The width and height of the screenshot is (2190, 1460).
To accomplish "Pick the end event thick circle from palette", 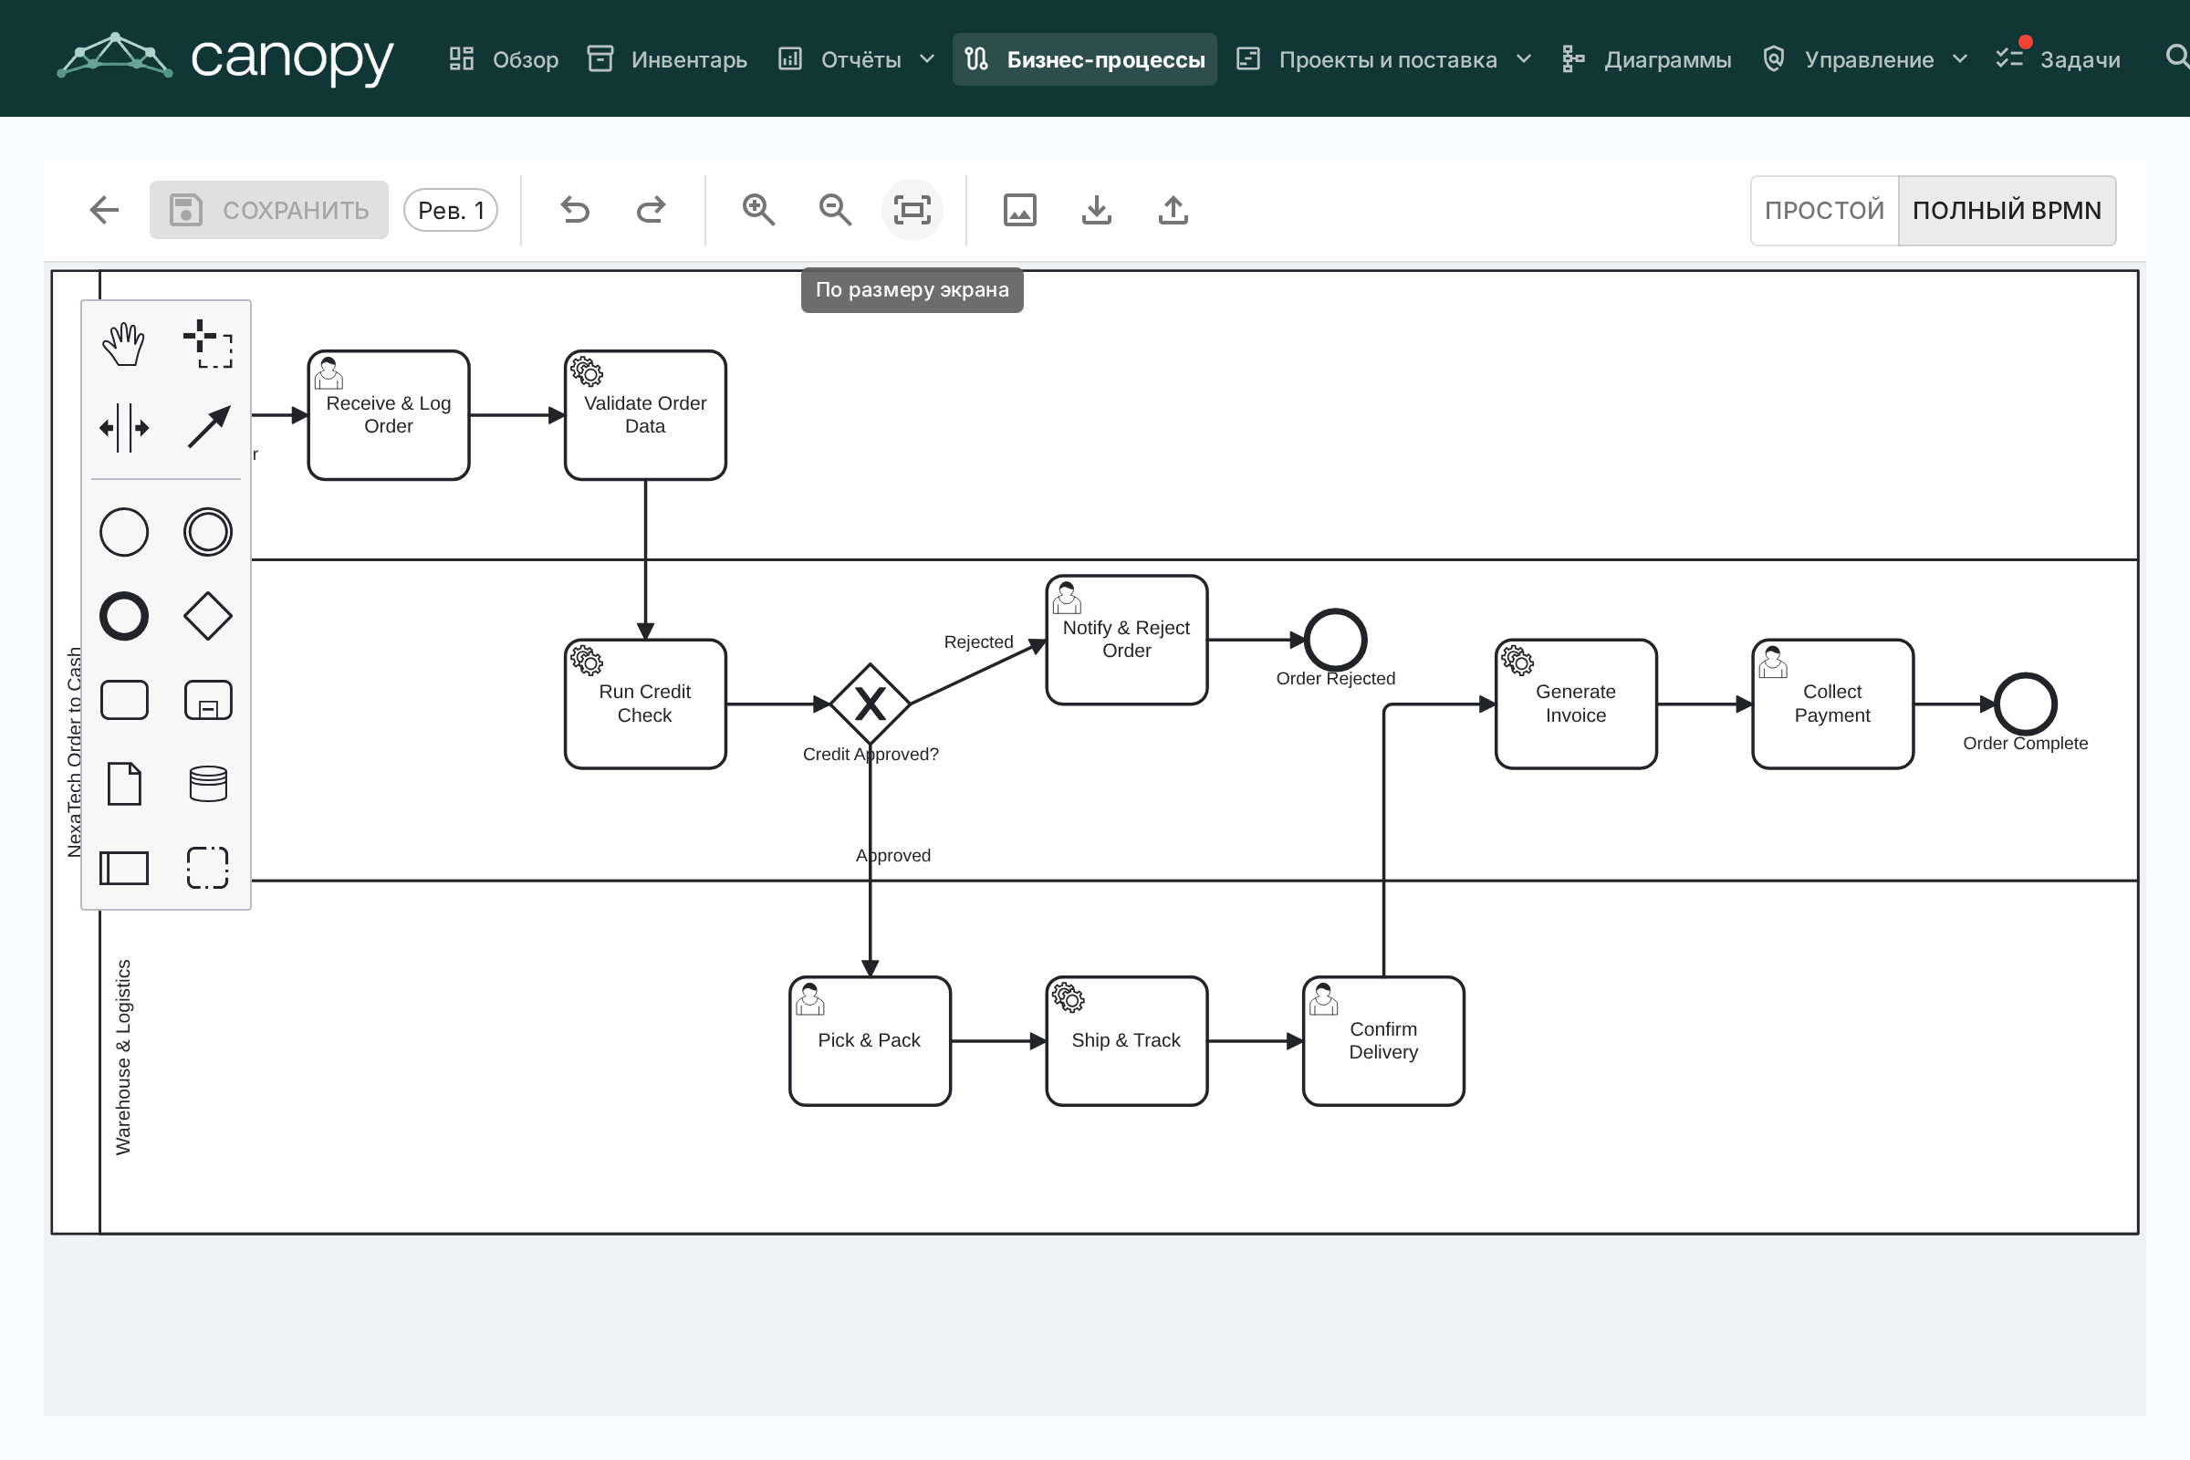I will pos(124,617).
